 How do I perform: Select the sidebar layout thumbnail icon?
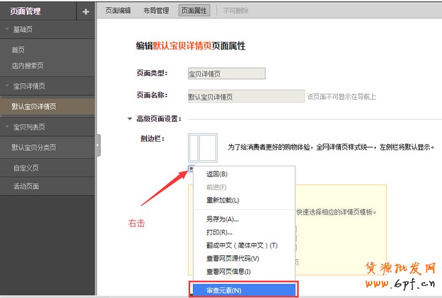click(x=202, y=148)
